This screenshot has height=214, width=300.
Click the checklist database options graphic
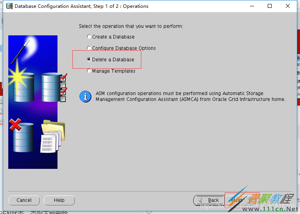54,87
